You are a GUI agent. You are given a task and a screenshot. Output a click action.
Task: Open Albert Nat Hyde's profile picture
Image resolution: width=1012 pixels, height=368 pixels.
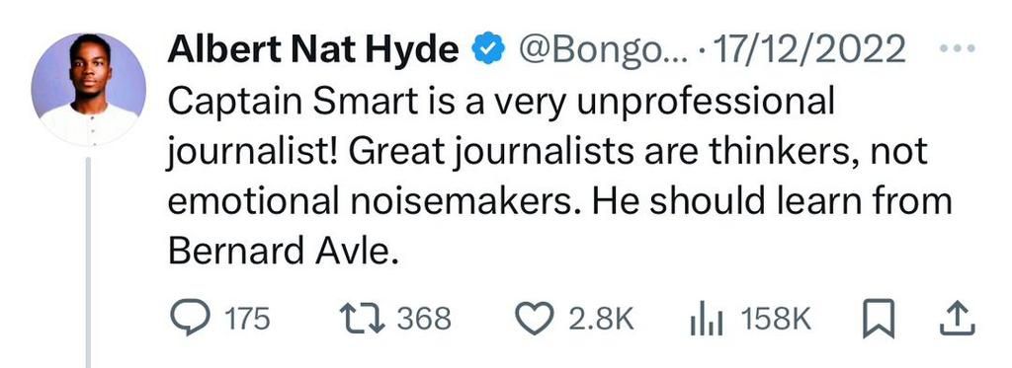click(88, 89)
